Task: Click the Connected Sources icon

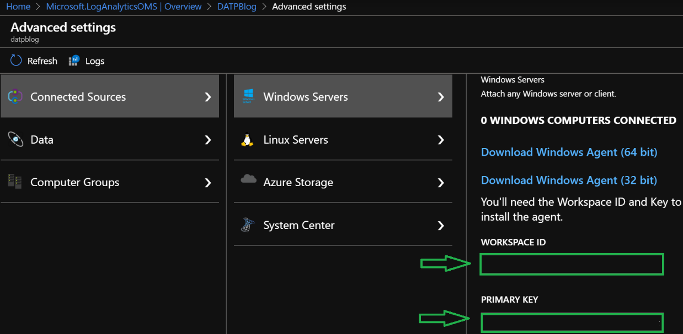Action: [15, 97]
